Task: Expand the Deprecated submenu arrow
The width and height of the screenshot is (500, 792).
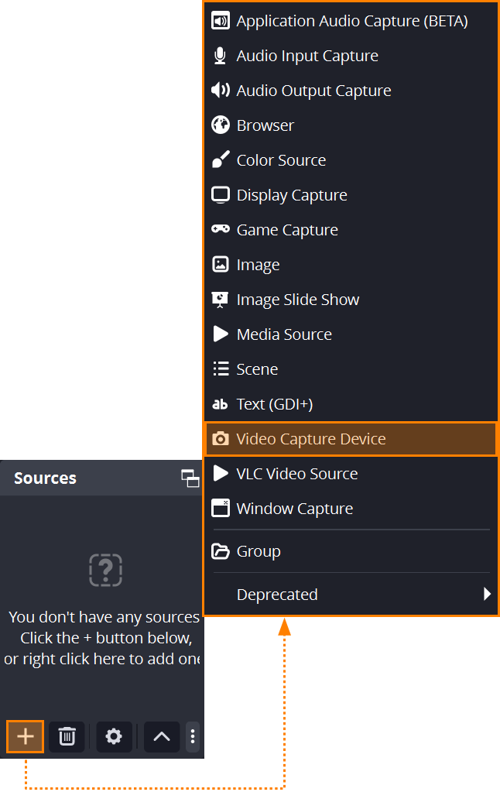Action: [x=487, y=594]
